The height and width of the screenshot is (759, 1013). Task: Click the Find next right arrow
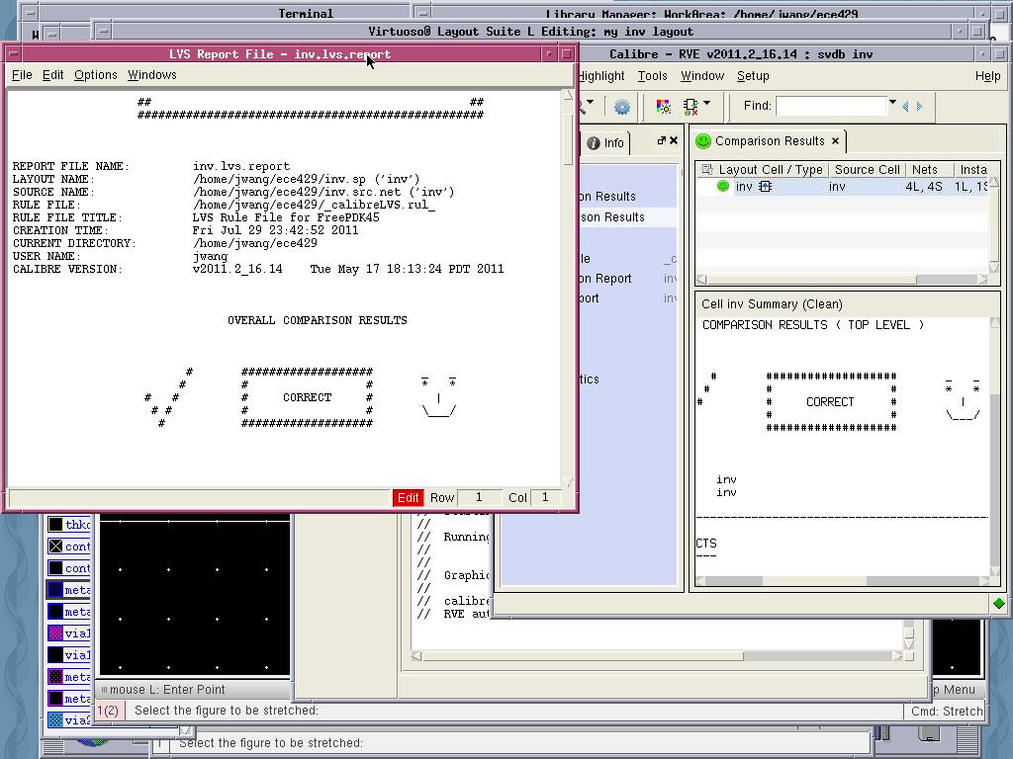[x=919, y=107]
